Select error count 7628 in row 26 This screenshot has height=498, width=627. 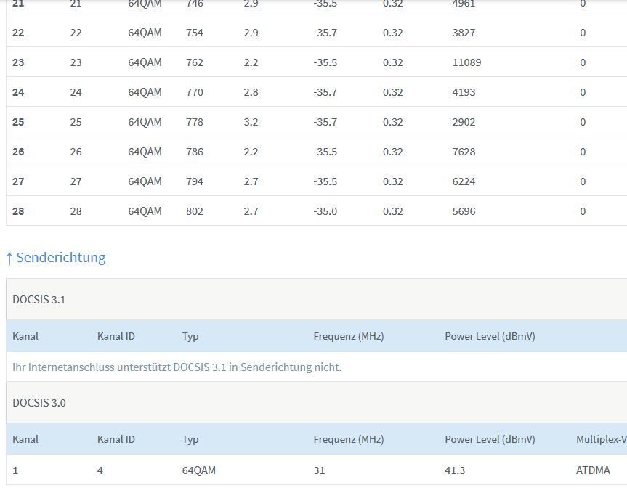point(464,152)
